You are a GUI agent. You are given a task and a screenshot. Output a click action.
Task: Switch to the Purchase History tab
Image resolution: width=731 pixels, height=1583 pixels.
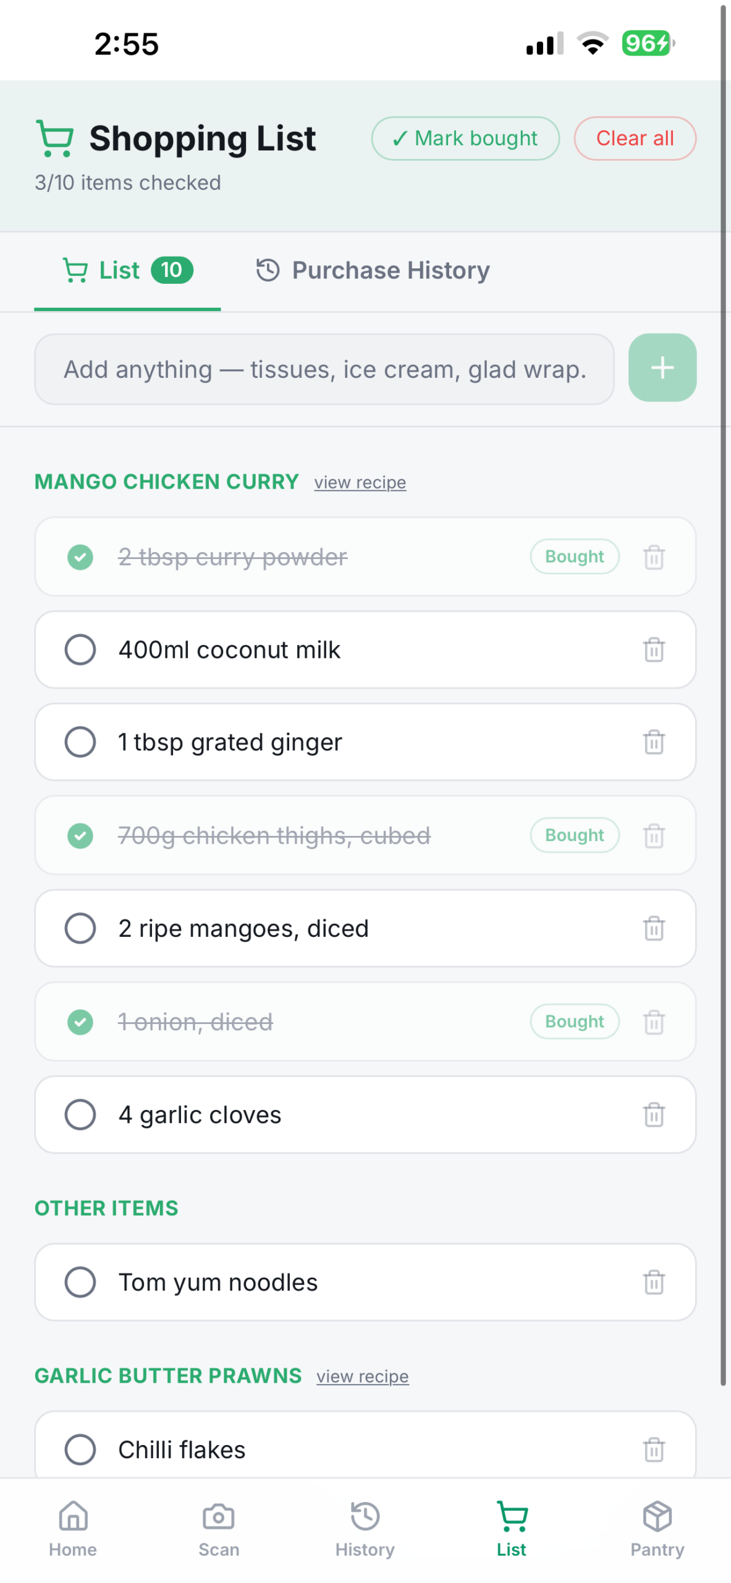click(373, 270)
